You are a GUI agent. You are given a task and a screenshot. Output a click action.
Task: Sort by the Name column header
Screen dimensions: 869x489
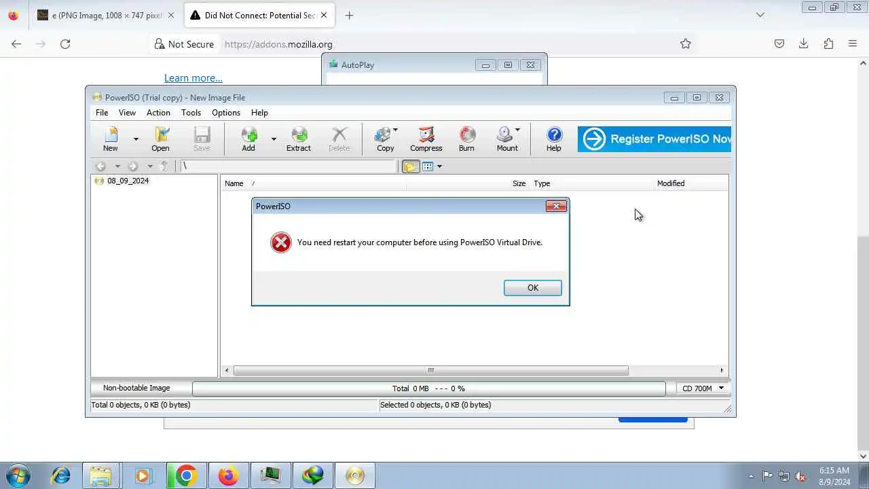coord(234,183)
